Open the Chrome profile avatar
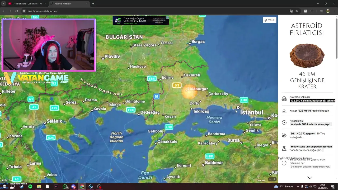The width and height of the screenshot is (338, 190). (328, 11)
